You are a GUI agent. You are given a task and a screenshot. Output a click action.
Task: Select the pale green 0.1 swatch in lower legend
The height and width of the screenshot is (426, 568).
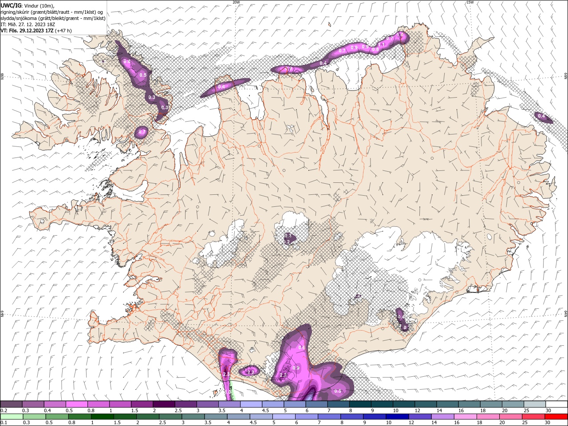coord(12,417)
